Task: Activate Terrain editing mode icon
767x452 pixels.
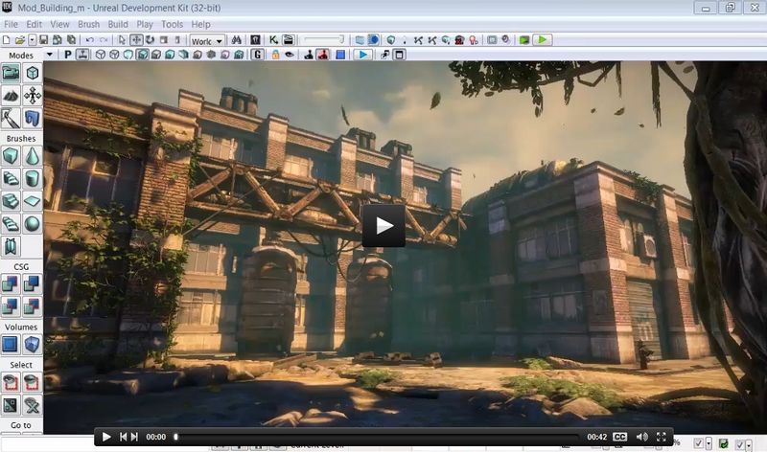Action: click(11, 96)
